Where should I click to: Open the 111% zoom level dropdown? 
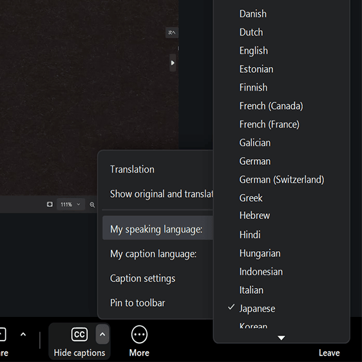[71, 204]
